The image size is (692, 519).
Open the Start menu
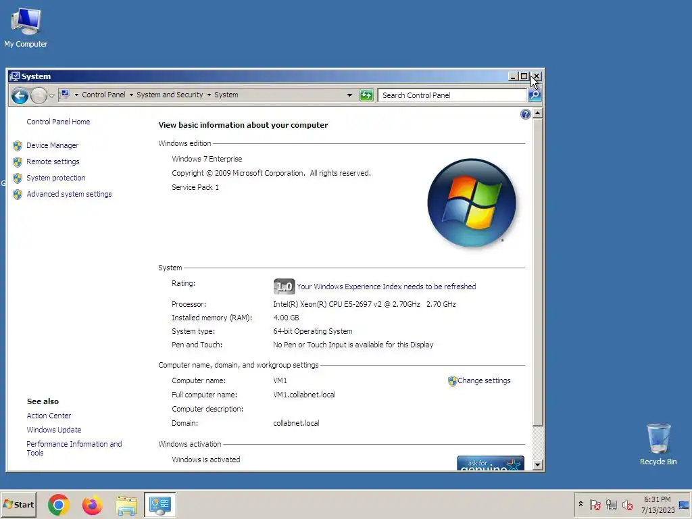click(18, 504)
